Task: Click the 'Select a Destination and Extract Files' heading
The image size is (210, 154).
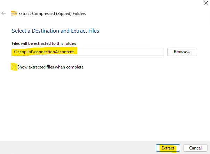Action: 55,31
